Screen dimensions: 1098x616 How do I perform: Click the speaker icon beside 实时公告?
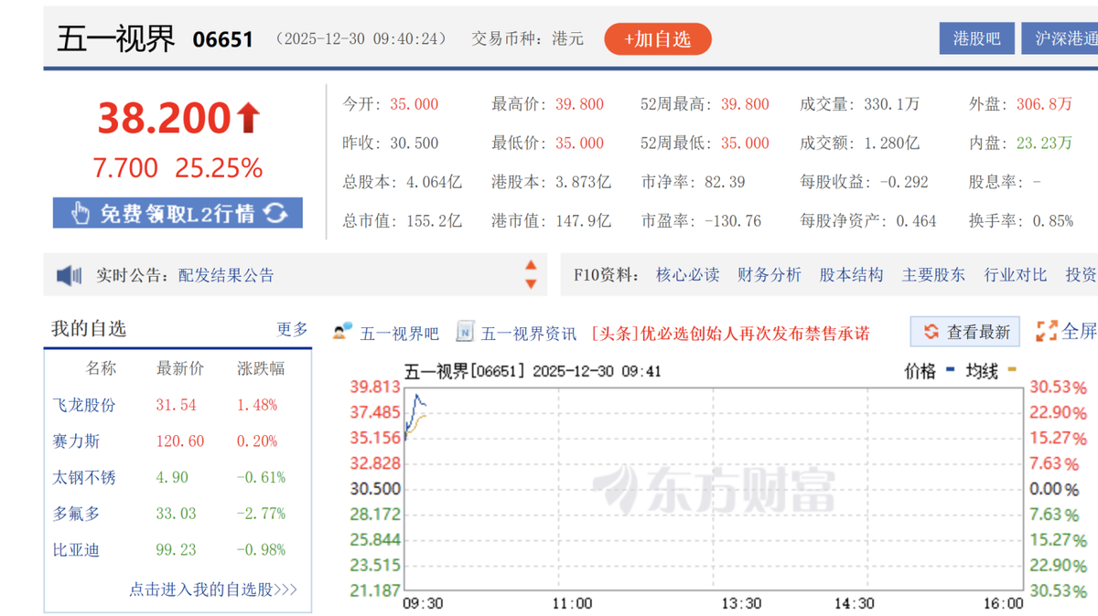pos(69,275)
